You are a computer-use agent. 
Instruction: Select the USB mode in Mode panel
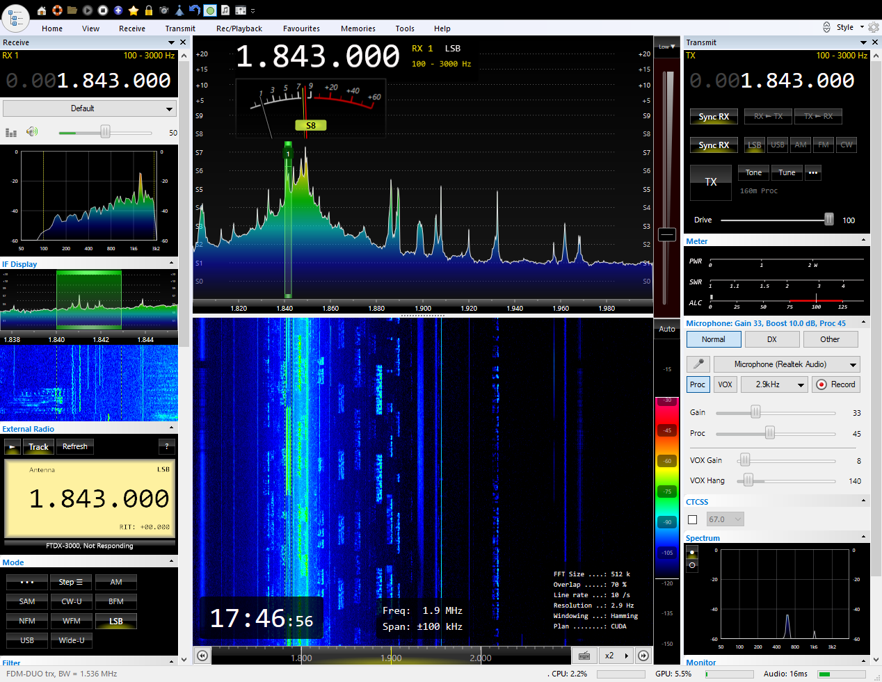pyautogui.click(x=27, y=640)
